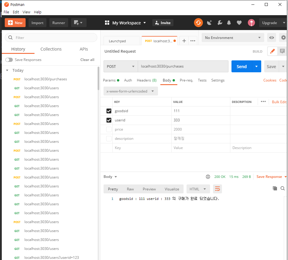Click the Postman logo in title bar

tap(7, 4)
